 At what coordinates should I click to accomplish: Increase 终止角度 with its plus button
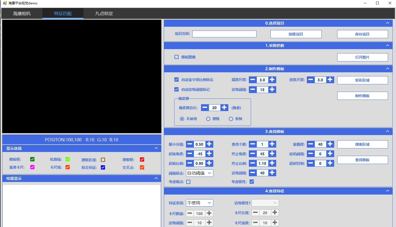point(272,154)
